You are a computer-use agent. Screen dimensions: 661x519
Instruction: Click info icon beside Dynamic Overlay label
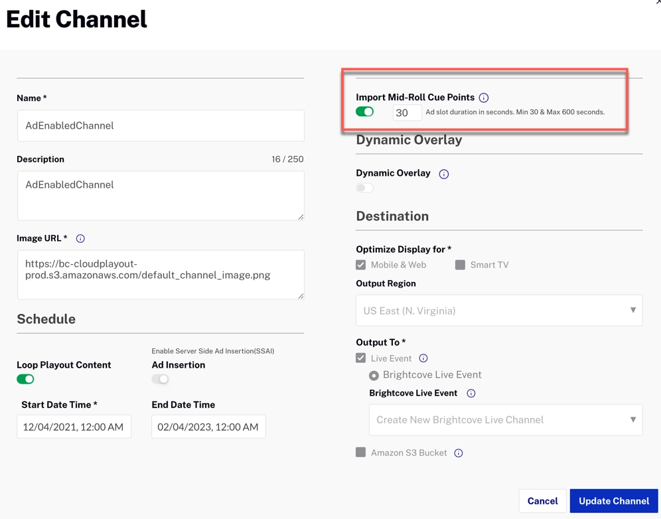click(x=444, y=174)
